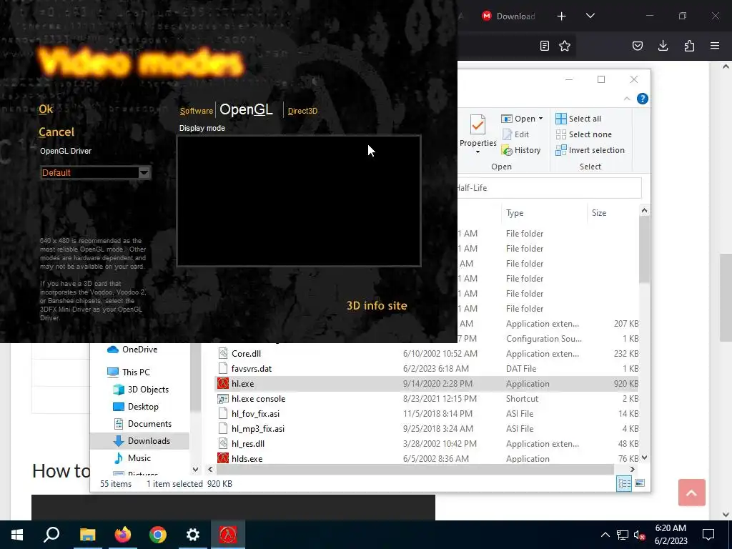Bookmark this page with star icon
732x549 pixels.
pos(565,46)
